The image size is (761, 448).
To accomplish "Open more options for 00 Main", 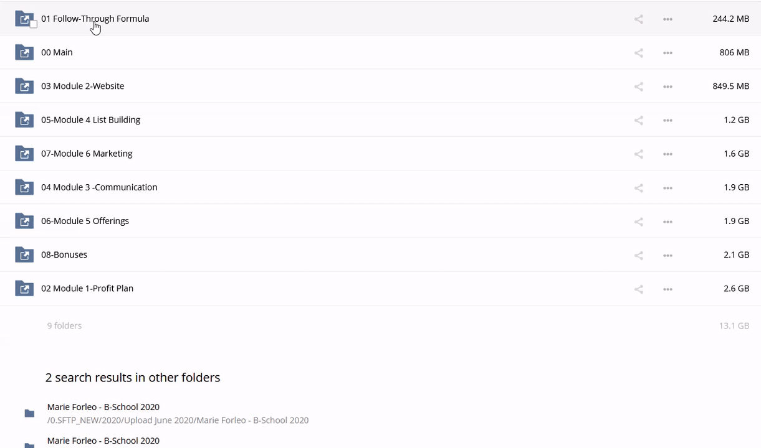I will click(x=668, y=53).
